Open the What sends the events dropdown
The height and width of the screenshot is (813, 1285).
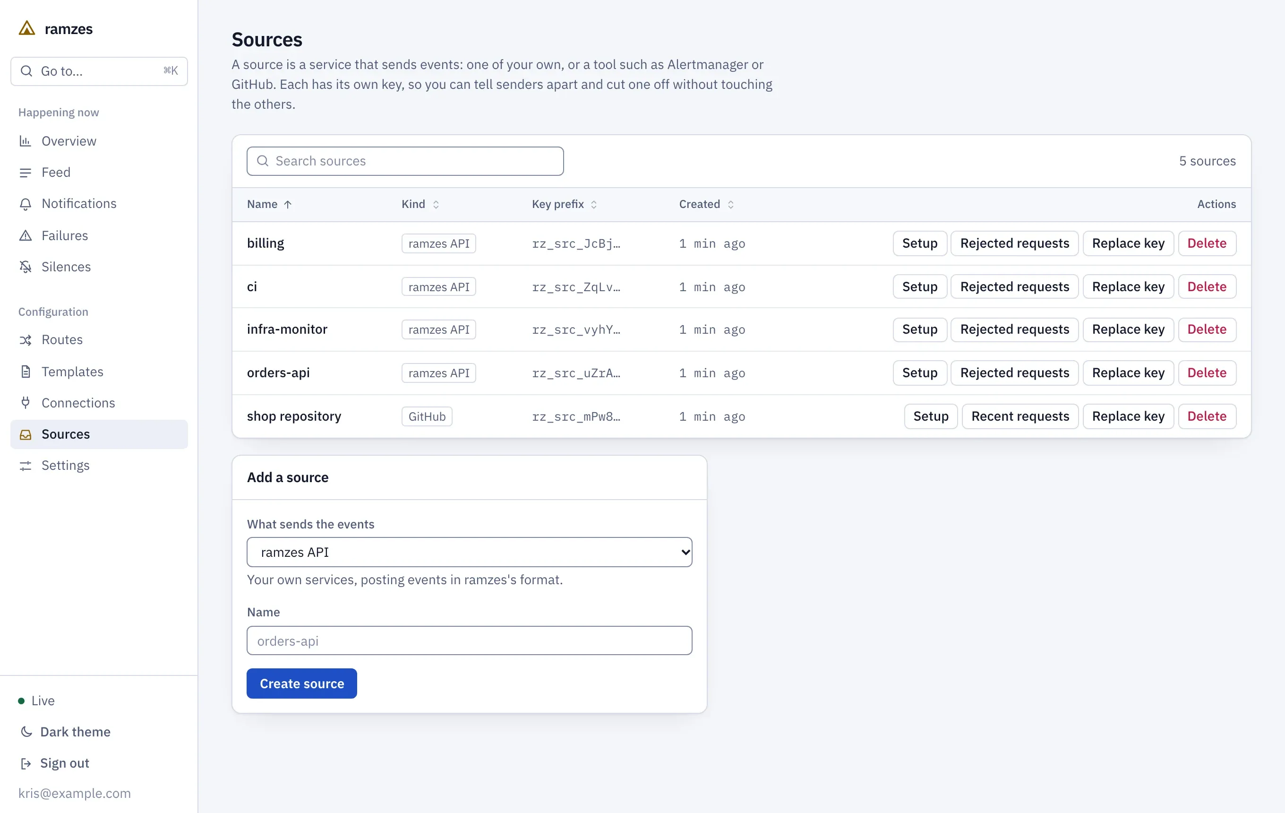469,552
